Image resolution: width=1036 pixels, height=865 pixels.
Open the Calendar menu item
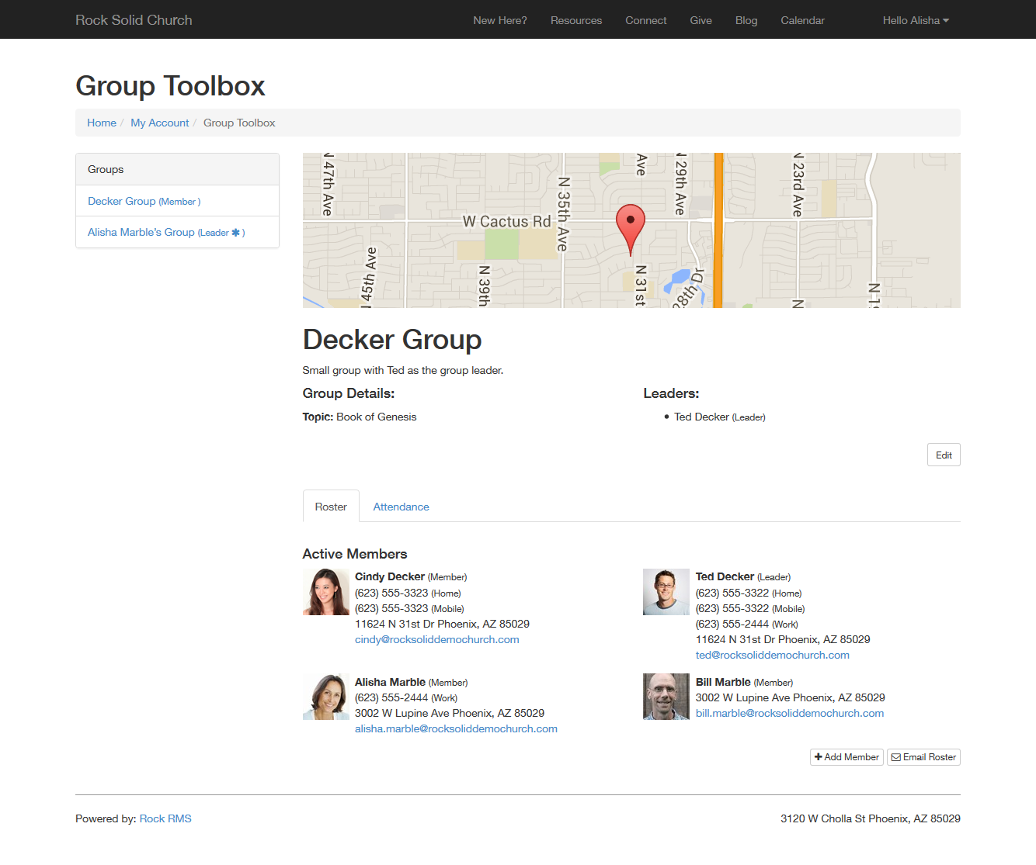coord(802,20)
